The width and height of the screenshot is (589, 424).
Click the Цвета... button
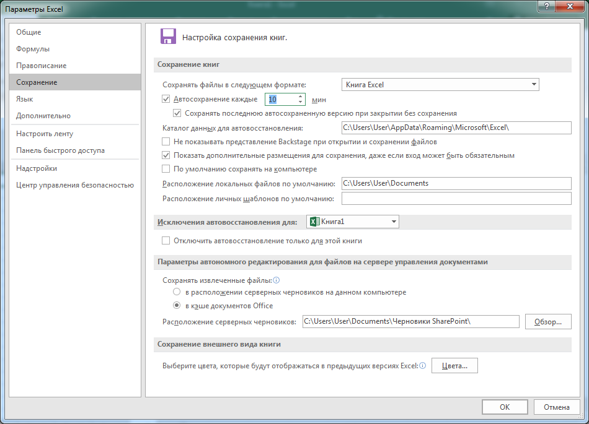tap(454, 366)
